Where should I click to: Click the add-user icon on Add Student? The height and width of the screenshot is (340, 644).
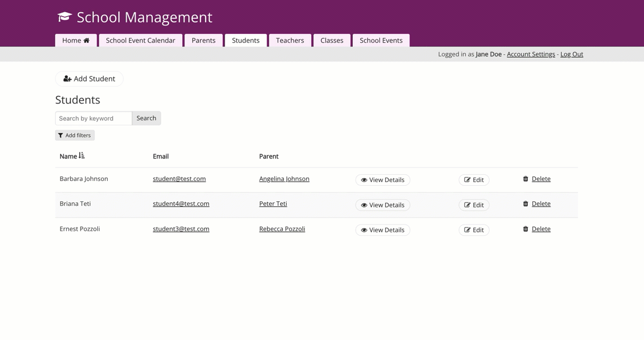67,79
